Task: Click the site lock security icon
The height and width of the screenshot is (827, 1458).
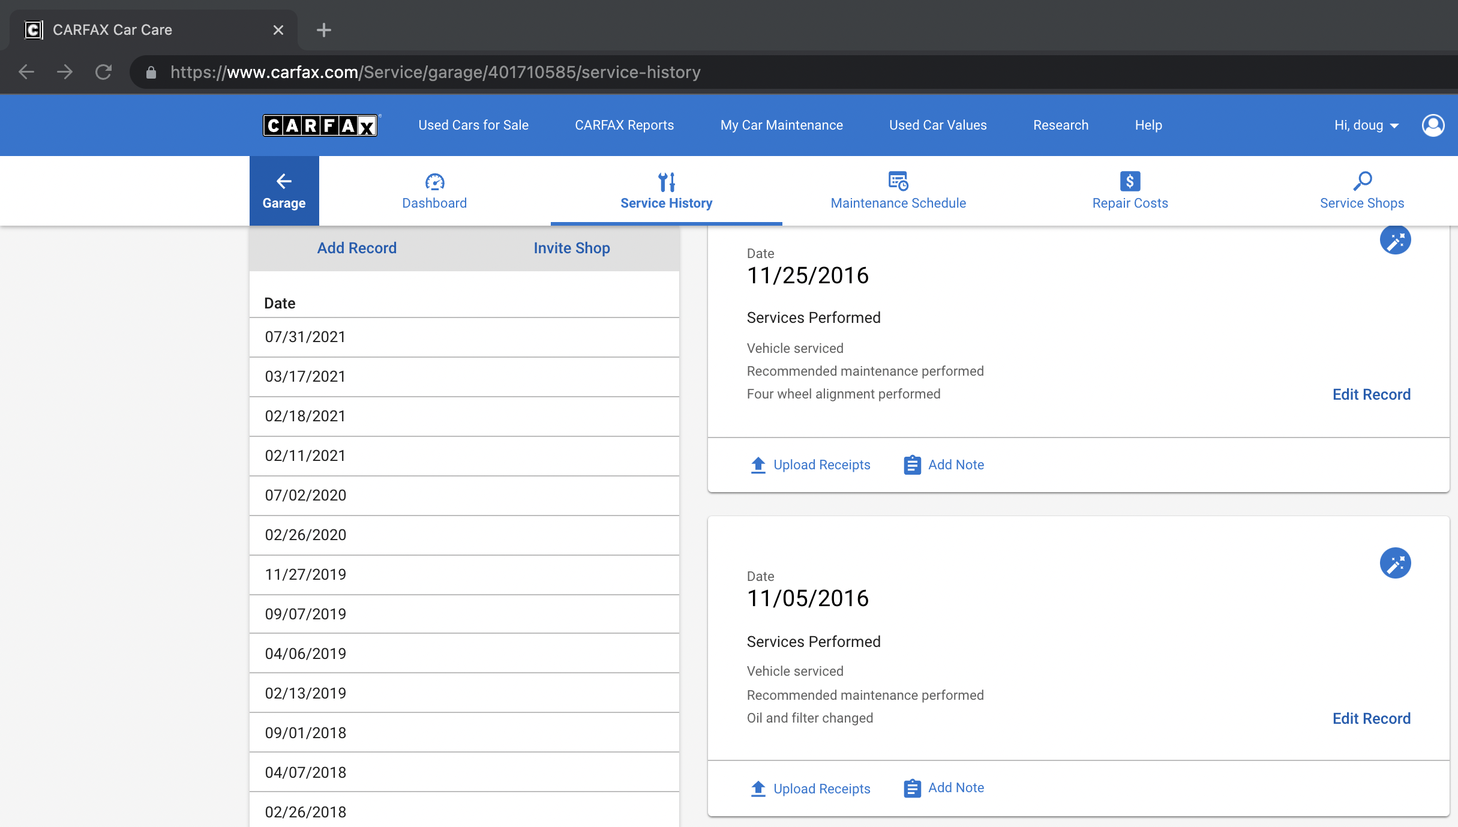Action: 151,73
